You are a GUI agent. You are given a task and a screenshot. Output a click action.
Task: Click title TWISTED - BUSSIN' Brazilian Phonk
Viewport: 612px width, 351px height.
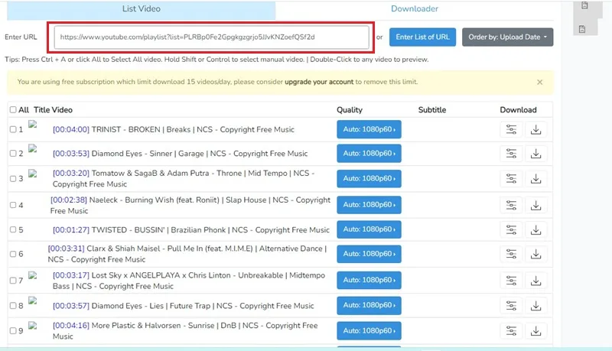(x=190, y=230)
